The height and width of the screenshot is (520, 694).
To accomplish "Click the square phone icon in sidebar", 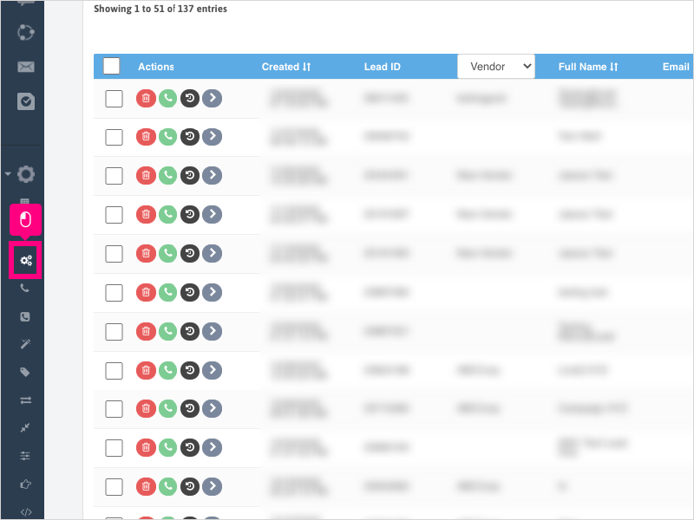I will click(25, 316).
